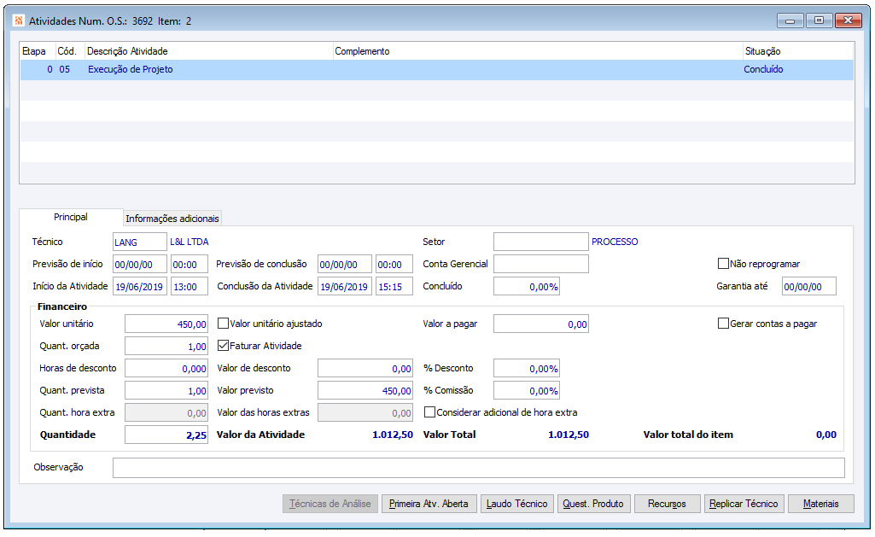Focus the 'Valor unitário' input field
875x537 pixels.
tap(166, 324)
